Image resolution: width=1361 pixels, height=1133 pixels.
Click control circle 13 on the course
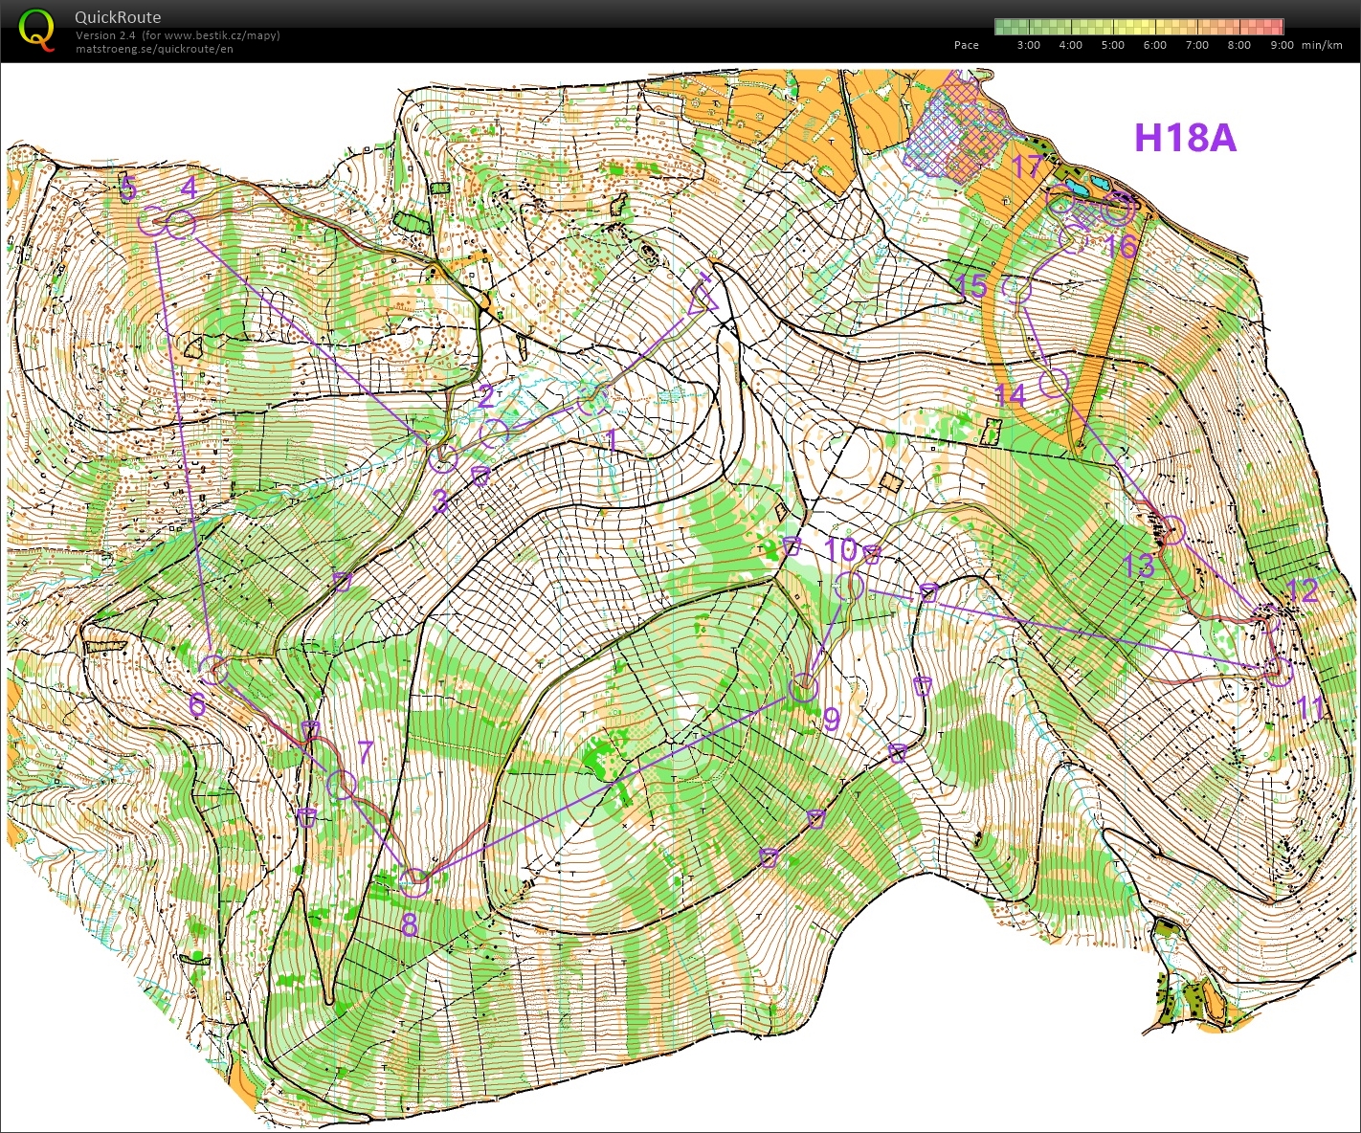coord(1171,529)
